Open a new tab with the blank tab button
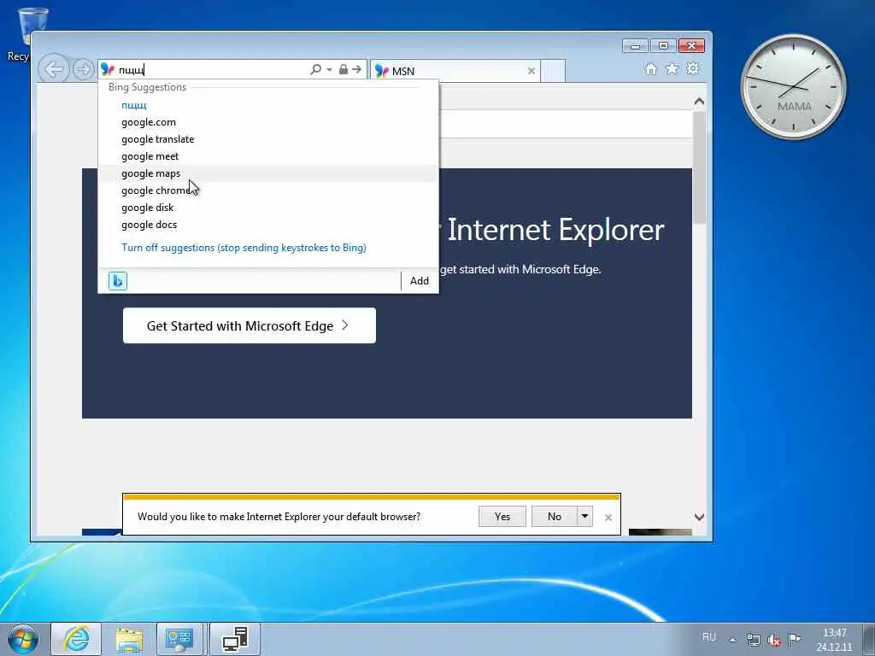875x656 pixels. point(553,71)
